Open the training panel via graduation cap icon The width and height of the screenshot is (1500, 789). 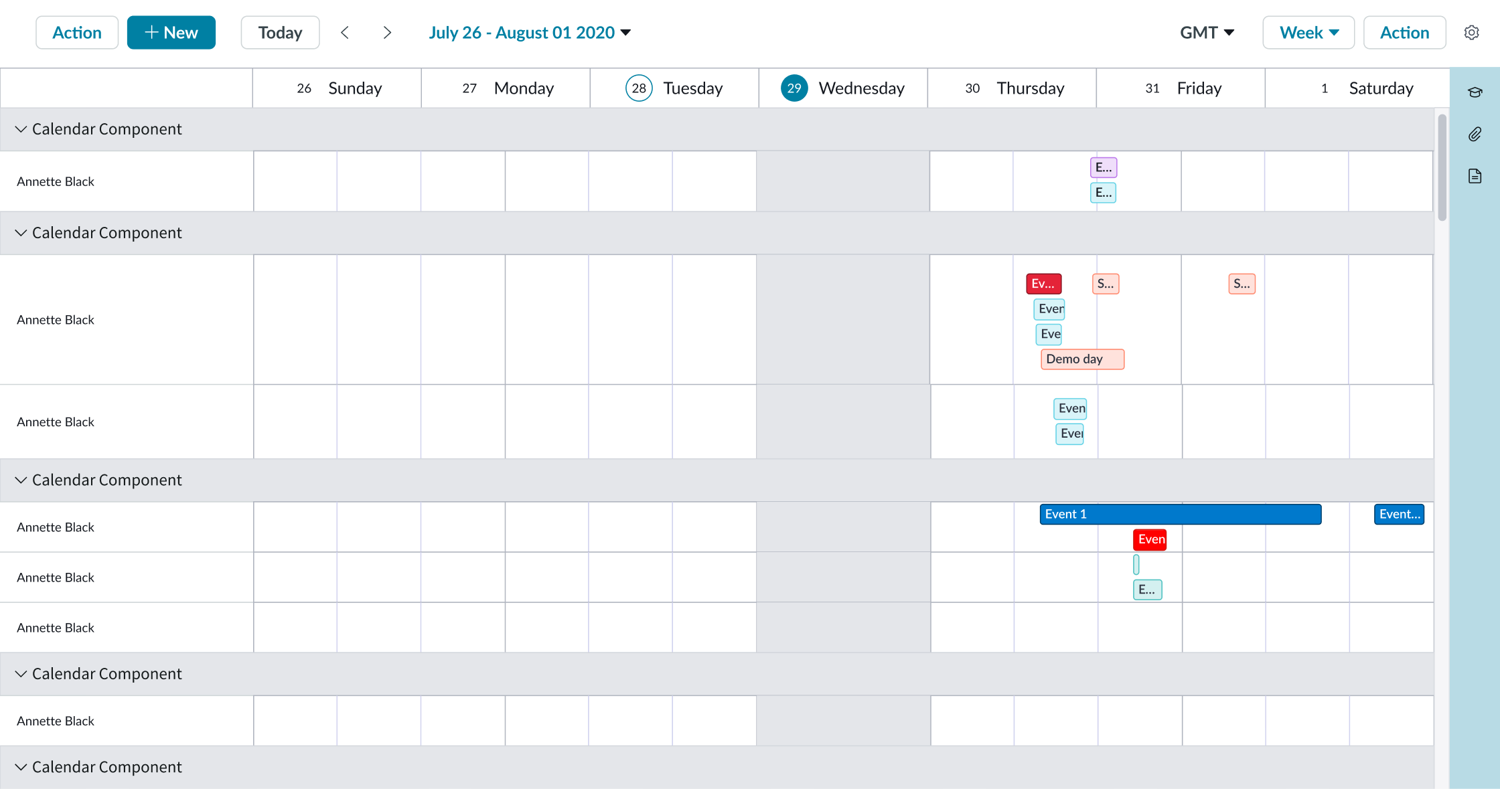[x=1475, y=92]
